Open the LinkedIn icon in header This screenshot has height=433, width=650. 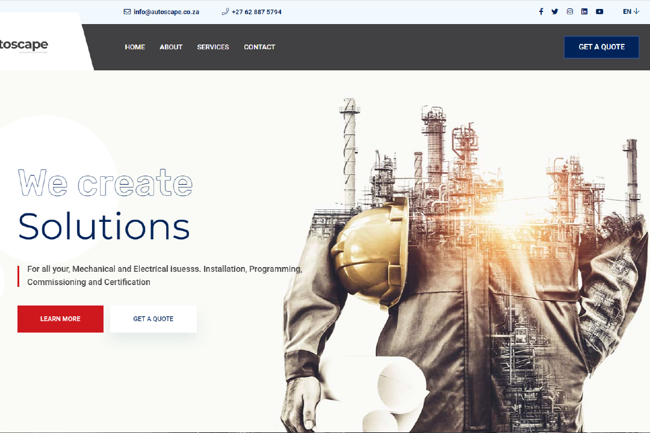(x=584, y=11)
